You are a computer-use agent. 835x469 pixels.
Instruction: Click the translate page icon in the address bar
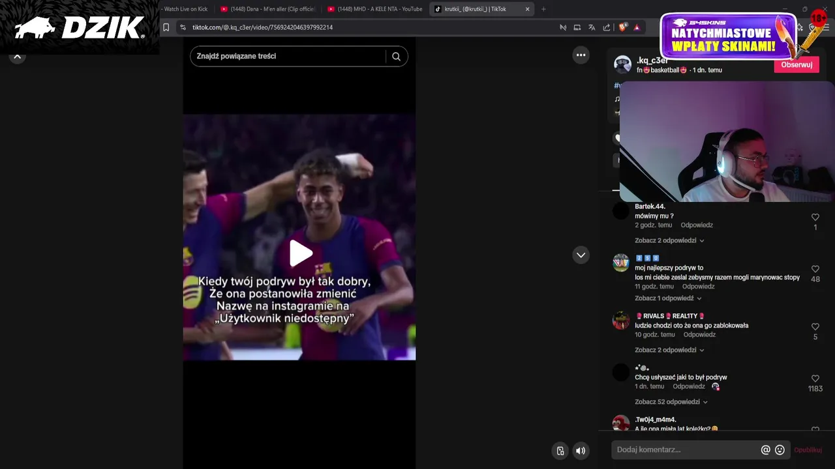[x=592, y=27]
